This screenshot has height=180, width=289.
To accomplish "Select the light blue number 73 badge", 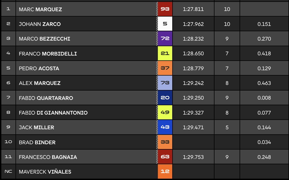I will pyautogui.click(x=165, y=83).
